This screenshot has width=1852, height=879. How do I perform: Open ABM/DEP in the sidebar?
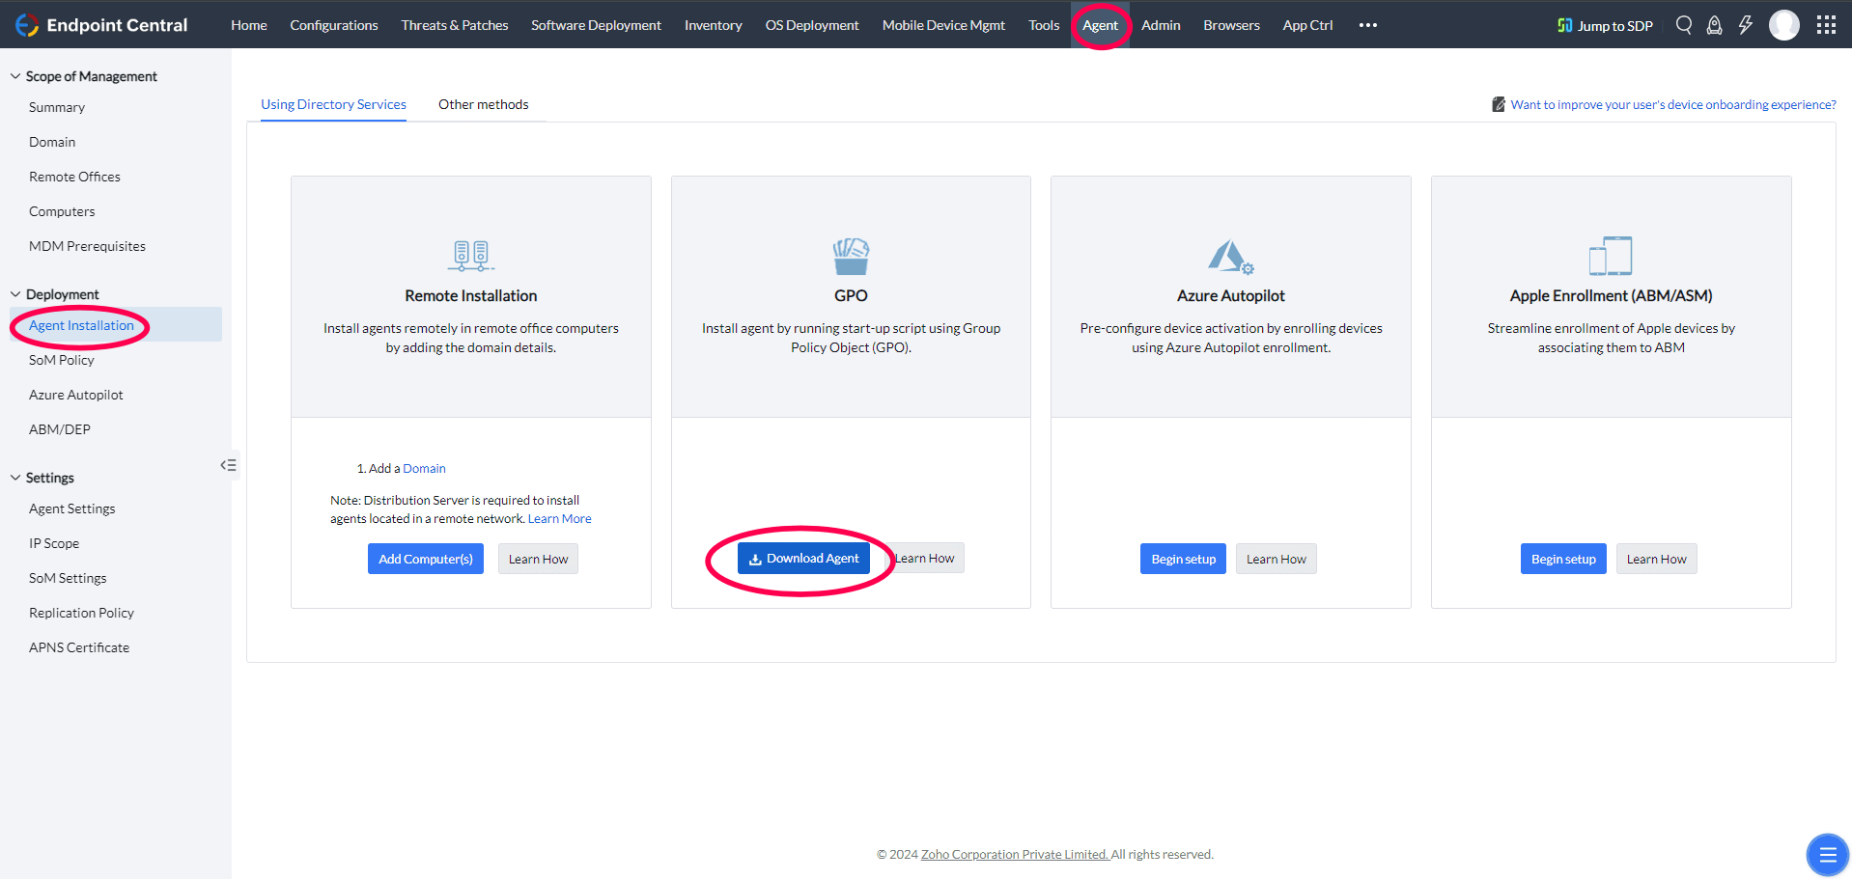click(x=60, y=429)
